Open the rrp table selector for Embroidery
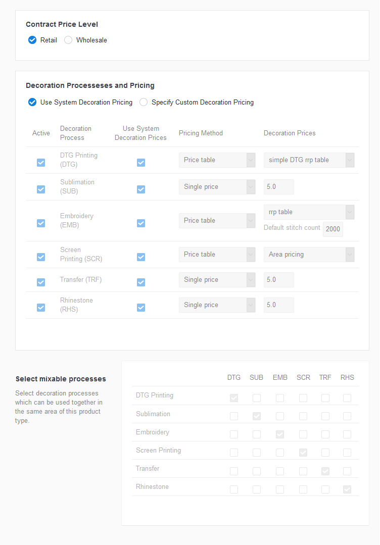Image resolution: width=380 pixels, height=545 pixels. pyautogui.click(x=309, y=212)
